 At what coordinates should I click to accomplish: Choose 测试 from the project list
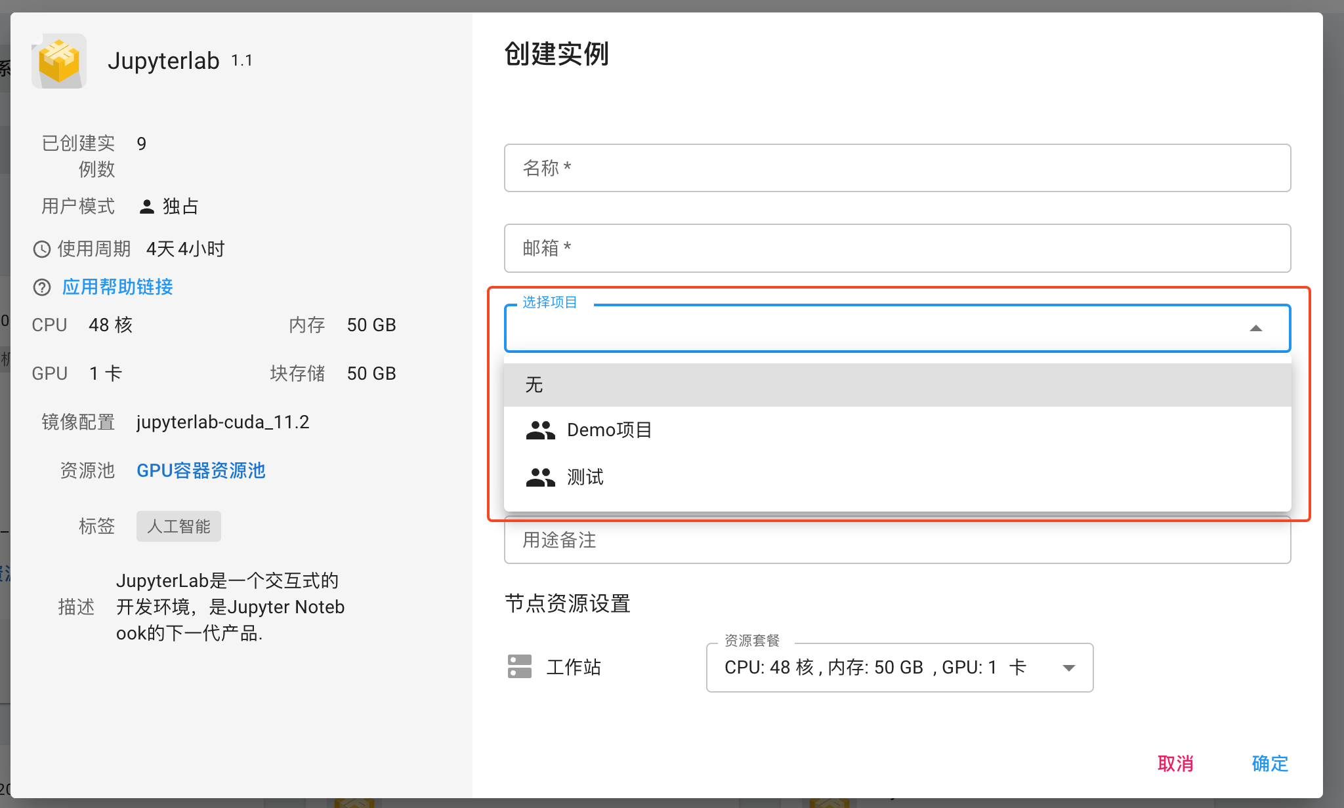coord(897,477)
